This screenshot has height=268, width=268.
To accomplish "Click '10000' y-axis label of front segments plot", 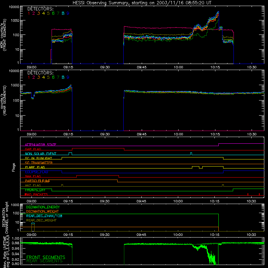I will 14,7.
